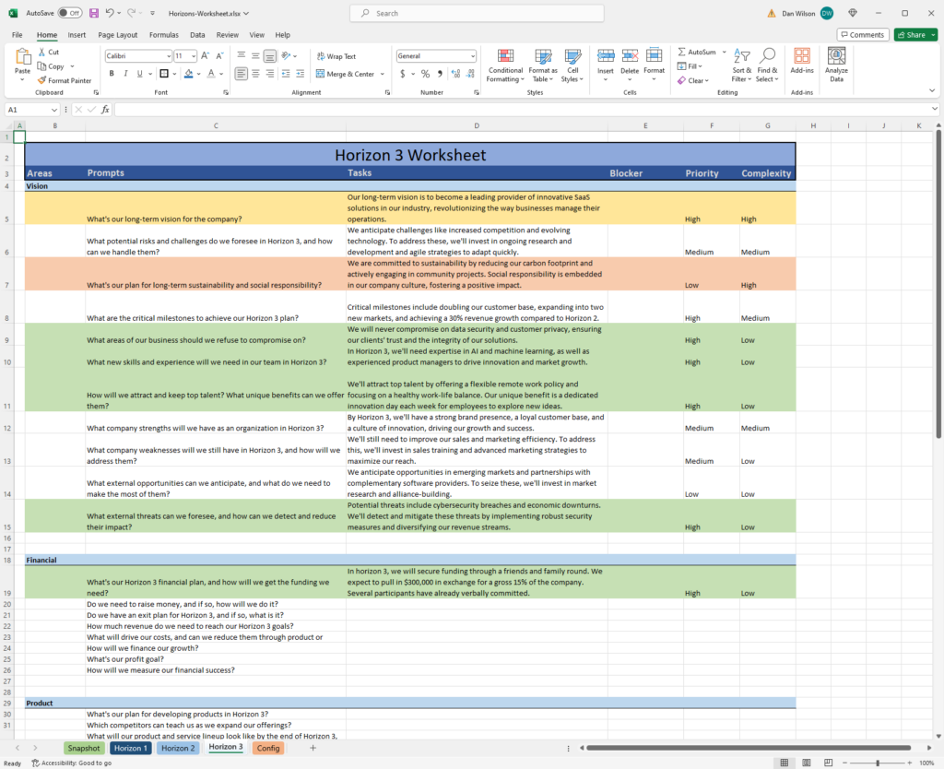This screenshot has width=944, height=769.
Task: Apply Percent number style
Action: pos(425,72)
